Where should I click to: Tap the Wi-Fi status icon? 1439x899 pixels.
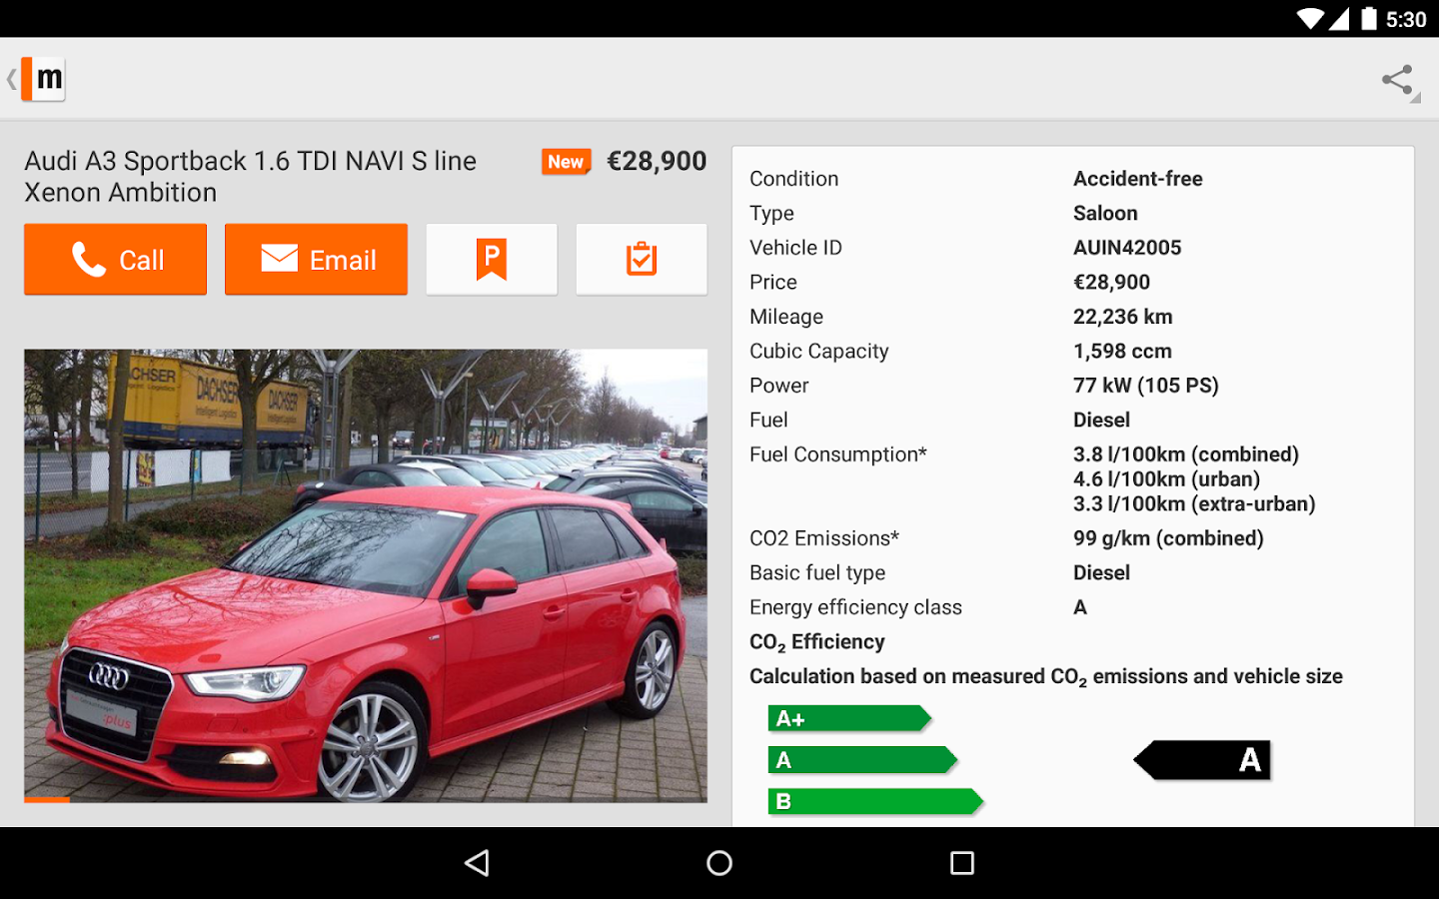coord(1310,19)
